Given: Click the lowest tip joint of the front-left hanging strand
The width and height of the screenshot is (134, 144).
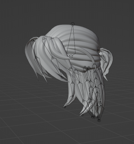Looking at the screenshot, I should 65,107.
